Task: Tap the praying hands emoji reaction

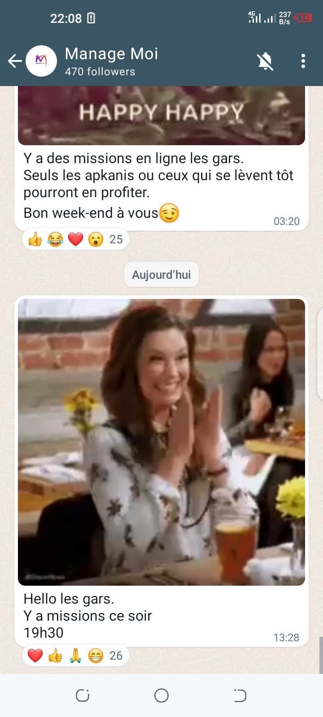Action: click(x=75, y=656)
